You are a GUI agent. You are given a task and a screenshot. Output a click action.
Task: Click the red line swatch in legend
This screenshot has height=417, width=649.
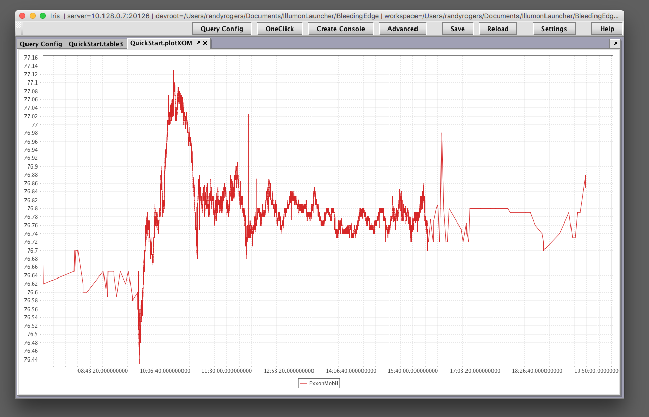304,383
